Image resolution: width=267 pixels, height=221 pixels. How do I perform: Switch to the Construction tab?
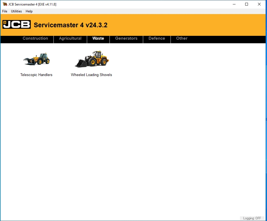point(35,38)
